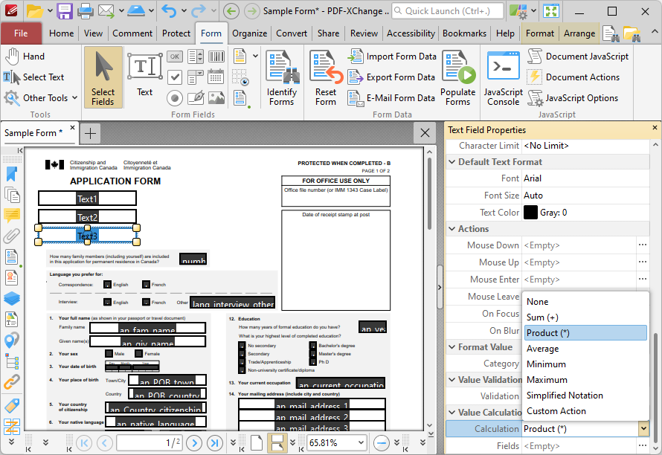Toggle No secondary education checkbox
662x455 pixels.
pyautogui.click(x=242, y=346)
